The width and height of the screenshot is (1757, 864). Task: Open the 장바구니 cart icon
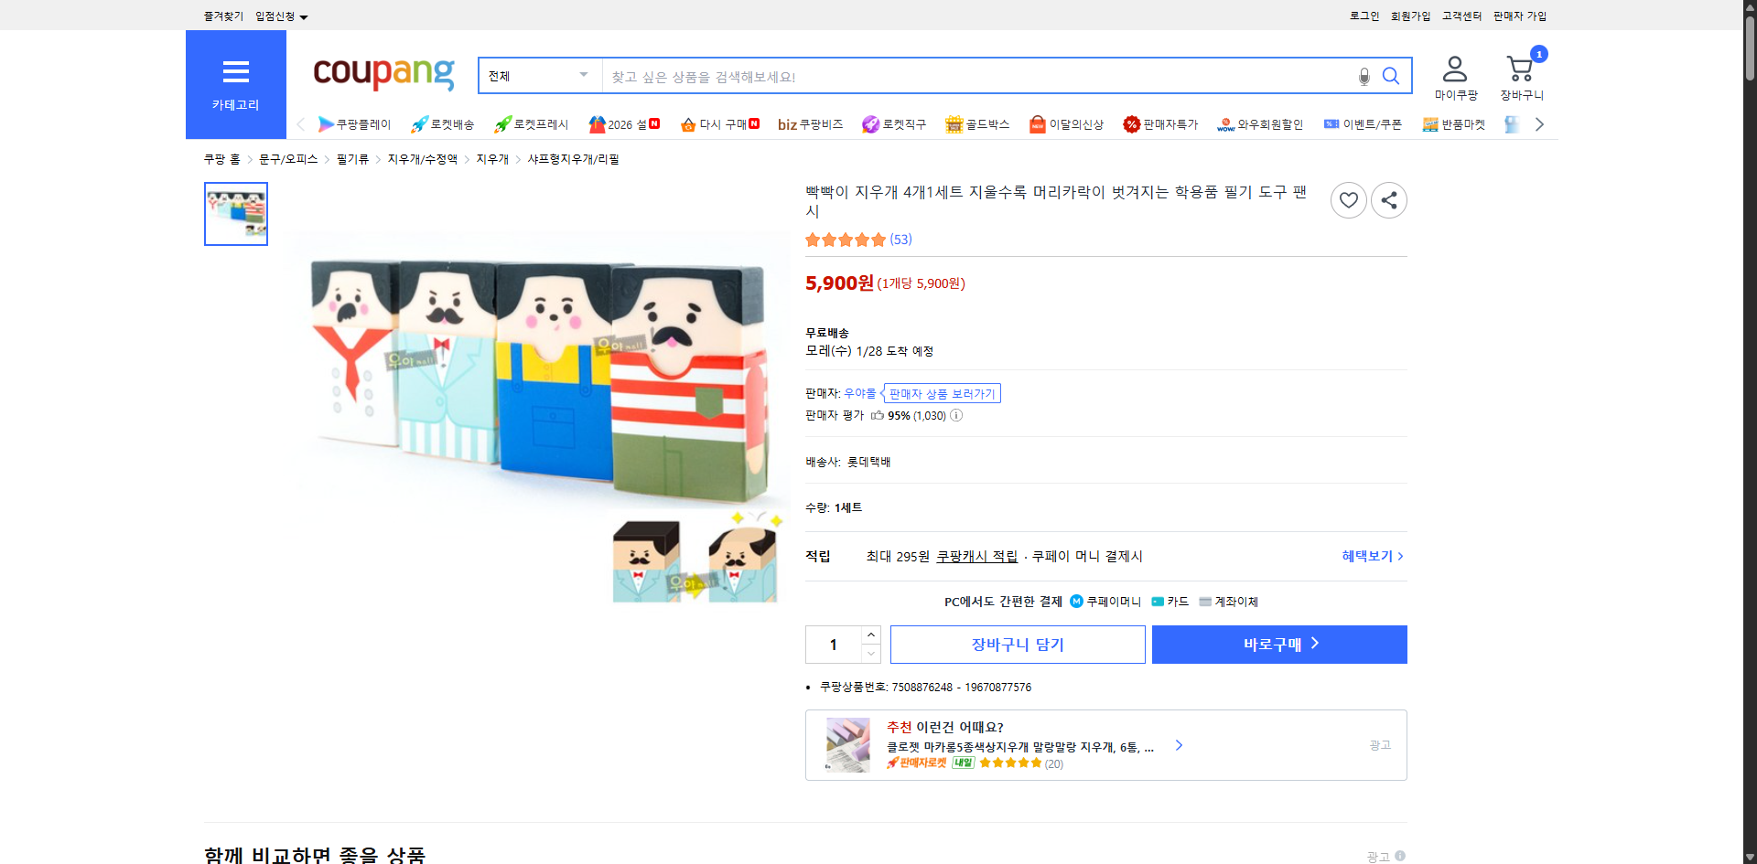1520,69
